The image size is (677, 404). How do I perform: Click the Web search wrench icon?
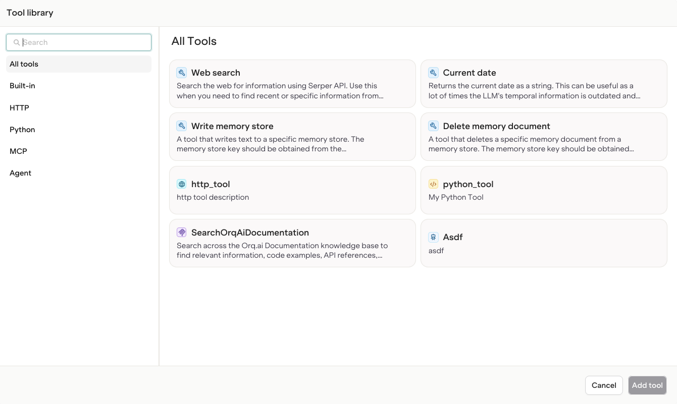point(181,73)
